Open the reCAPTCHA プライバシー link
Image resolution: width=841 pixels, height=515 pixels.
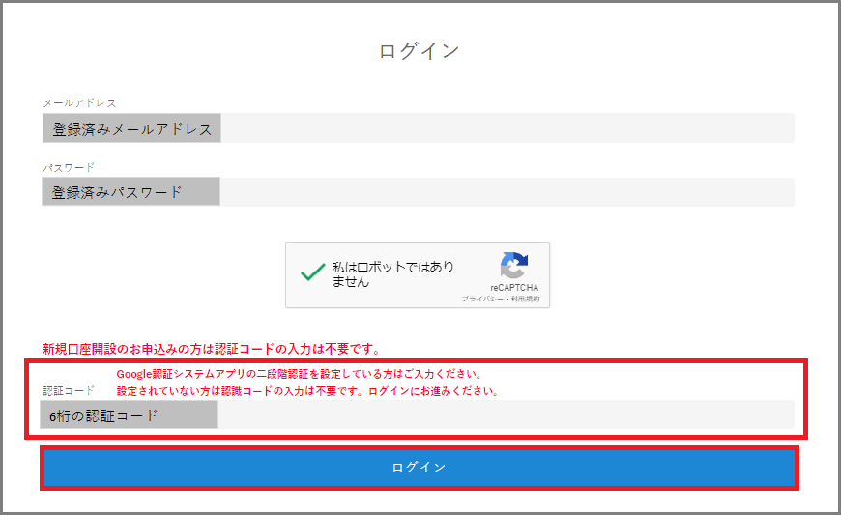pyautogui.click(x=482, y=299)
